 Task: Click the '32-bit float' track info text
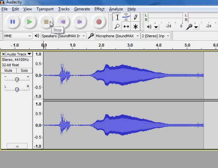tap(10, 65)
